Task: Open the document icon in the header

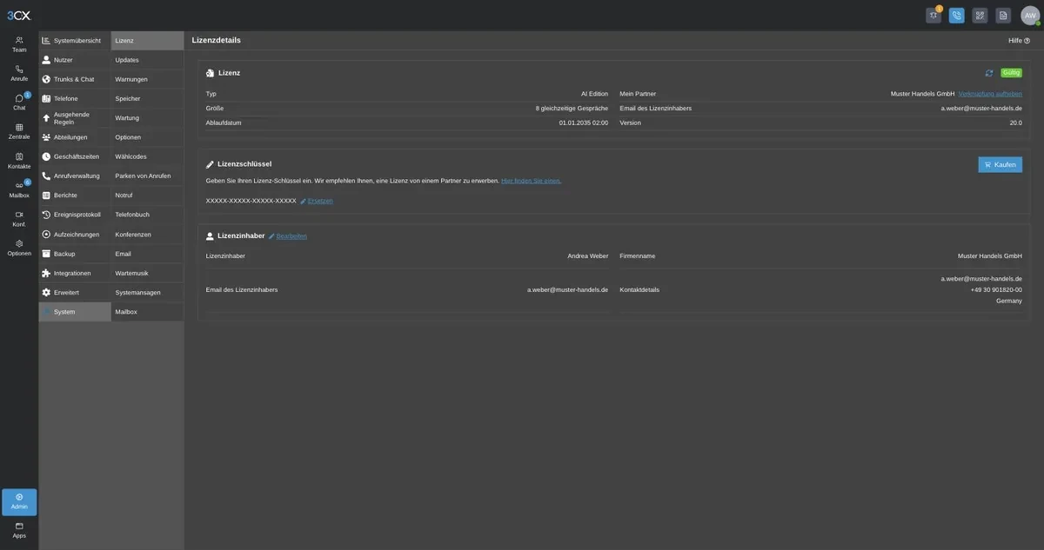Action: 1003,15
